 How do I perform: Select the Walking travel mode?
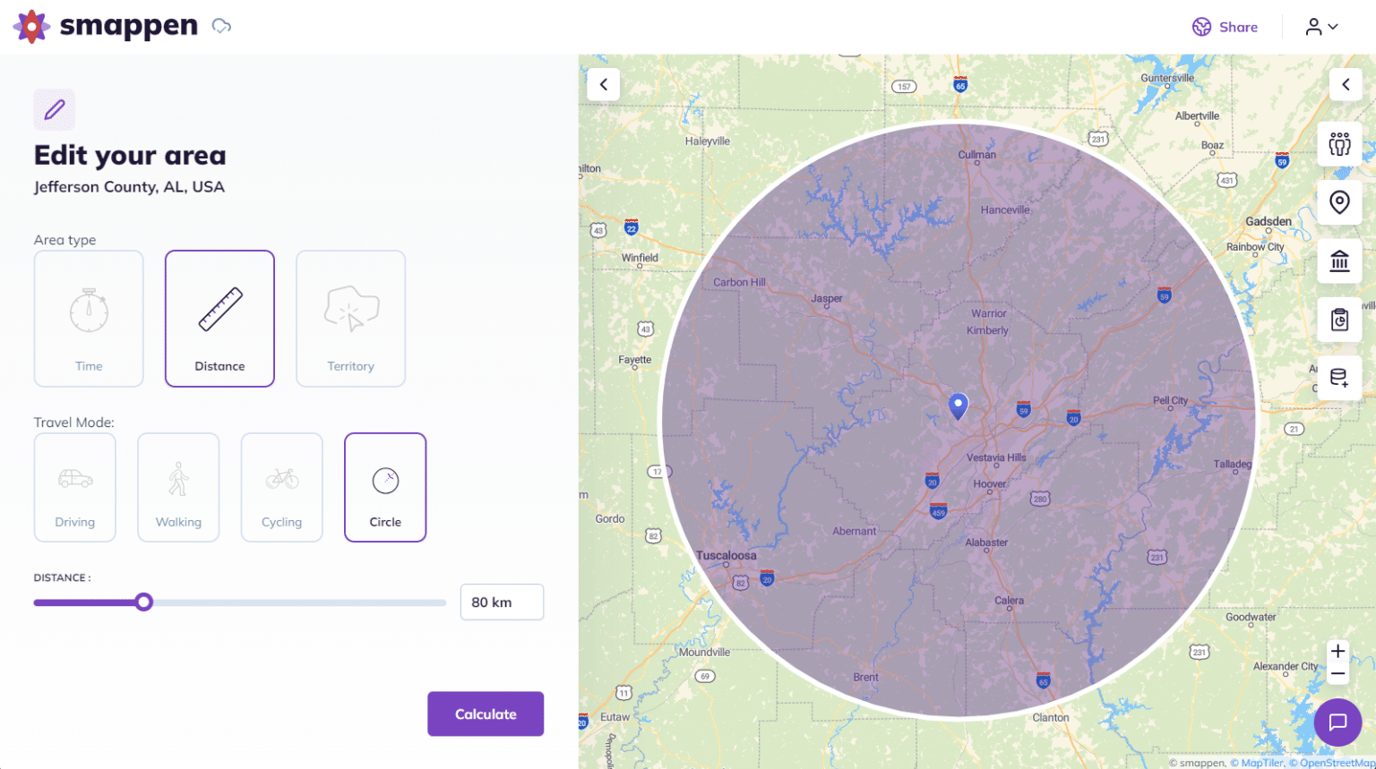(x=178, y=487)
